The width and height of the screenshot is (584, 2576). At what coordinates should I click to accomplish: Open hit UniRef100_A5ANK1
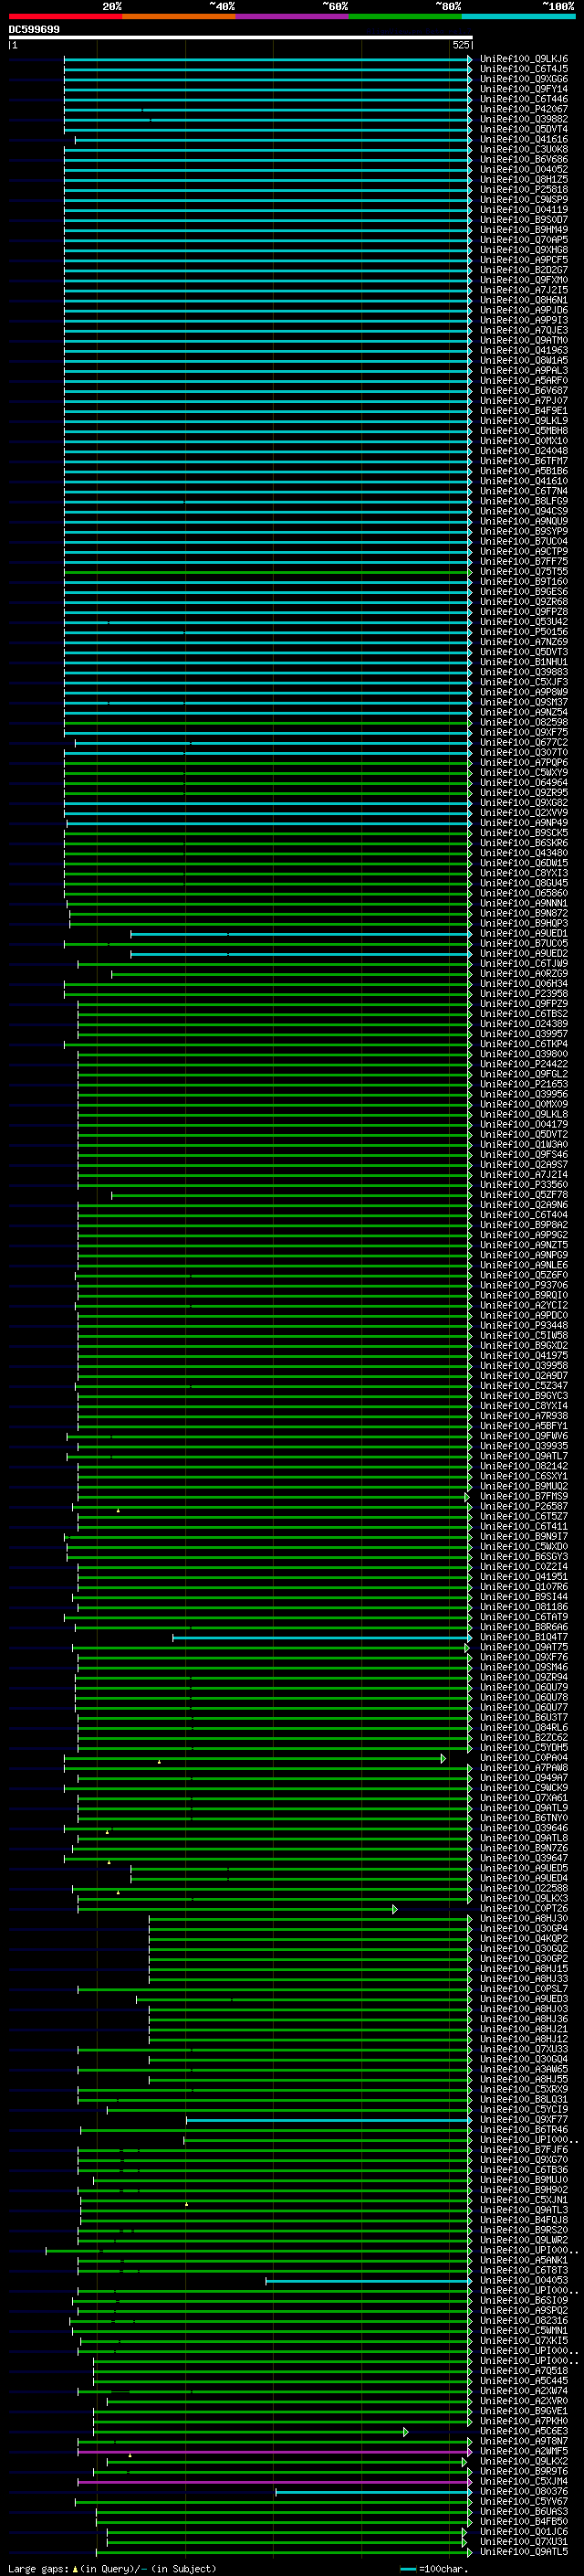(x=523, y=2260)
